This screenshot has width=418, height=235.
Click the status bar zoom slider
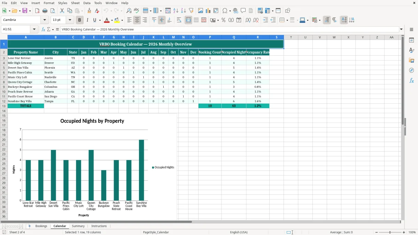(390, 232)
